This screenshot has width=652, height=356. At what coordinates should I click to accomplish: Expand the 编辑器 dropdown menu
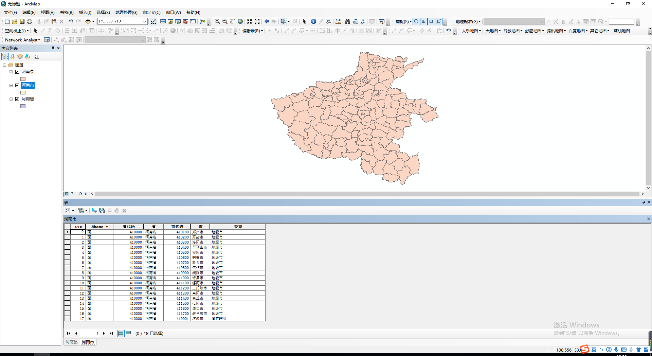coord(252,31)
